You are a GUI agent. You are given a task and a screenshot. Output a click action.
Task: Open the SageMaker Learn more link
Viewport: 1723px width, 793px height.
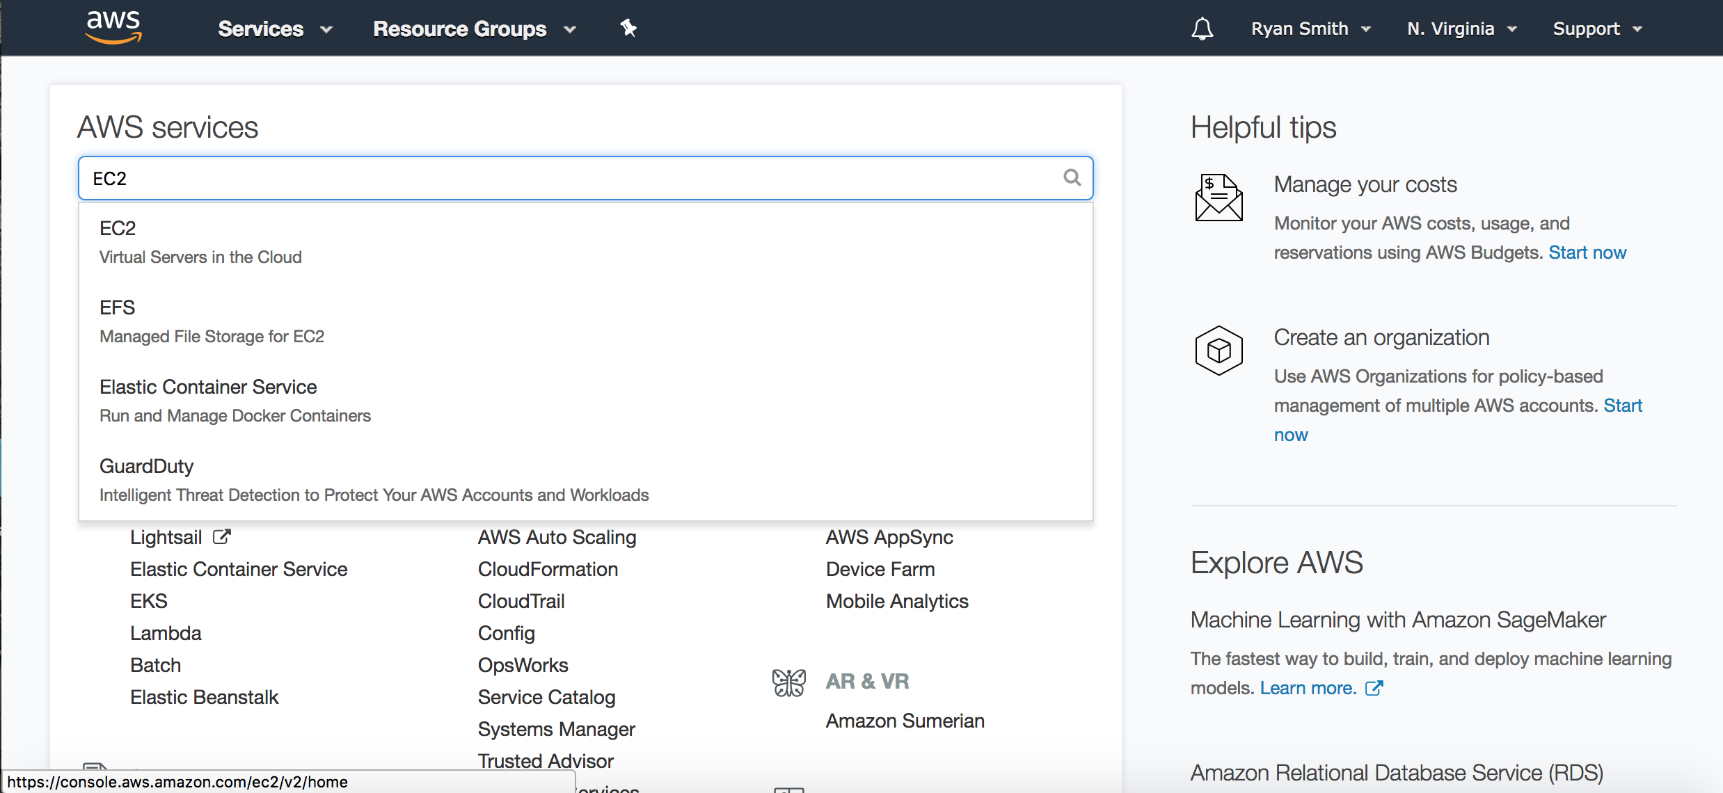1308,688
